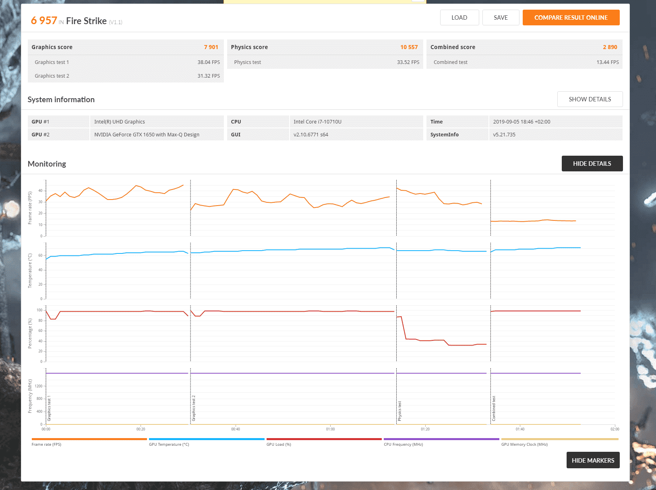Viewport: 656px width, 490px height.
Task: Toggle GPU Memory Clock legend color bar
Action: click(559, 439)
